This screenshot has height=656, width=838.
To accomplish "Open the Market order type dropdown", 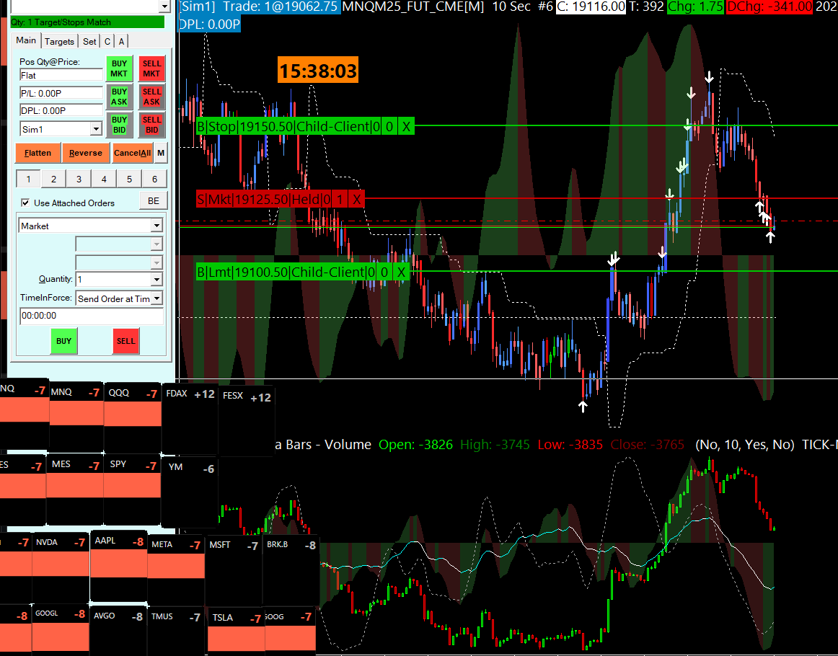I will click(156, 226).
